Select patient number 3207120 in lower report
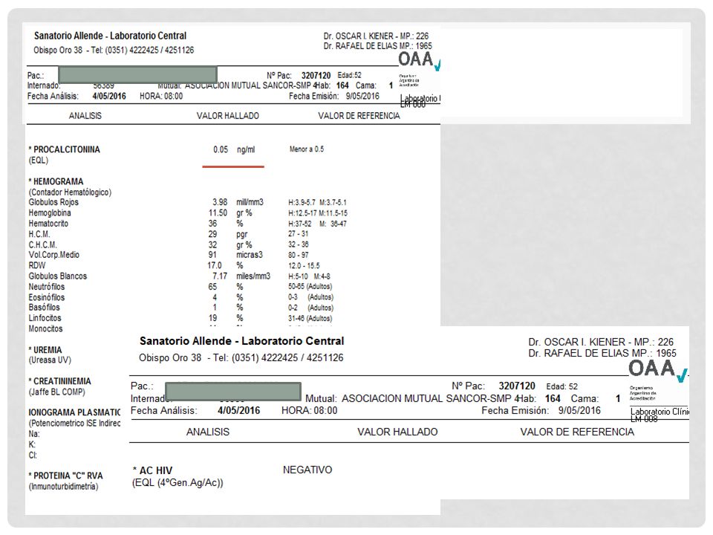The width and height of the screenshot is (713, 535). tap(517, 386)
